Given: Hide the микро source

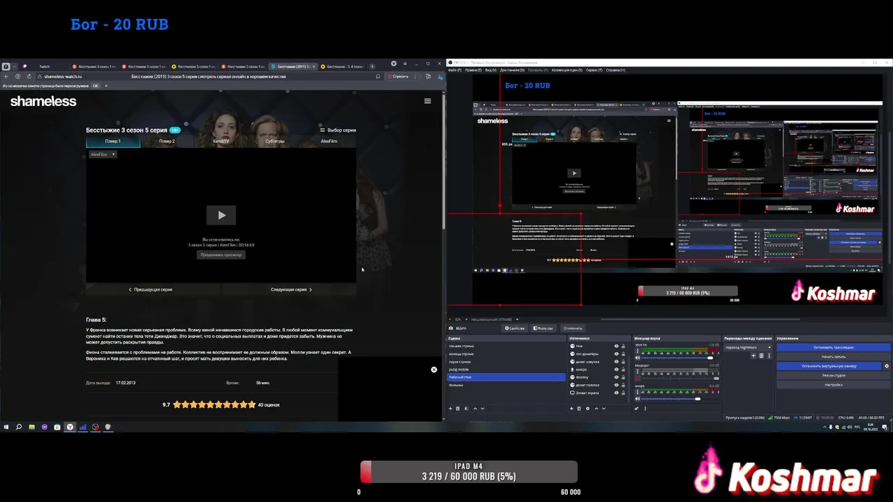Looking at the screenshot, I should (616, 370).
